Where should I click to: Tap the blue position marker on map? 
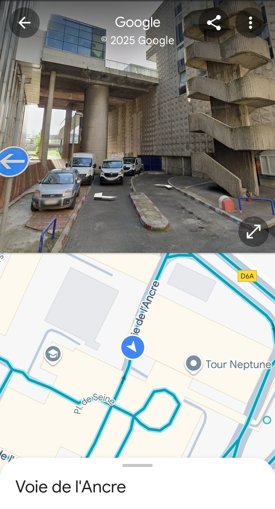[x=133, y=347]
